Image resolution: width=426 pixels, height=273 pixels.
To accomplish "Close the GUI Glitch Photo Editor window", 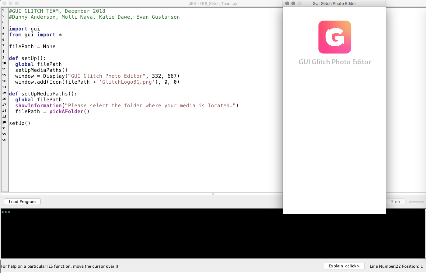I will 287,3.
